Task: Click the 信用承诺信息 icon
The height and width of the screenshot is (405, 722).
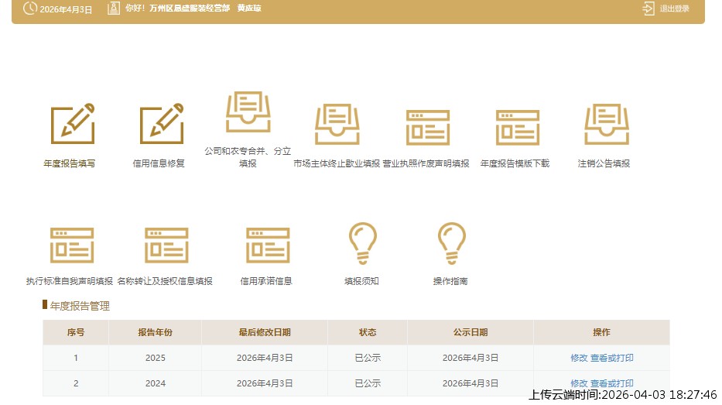Action: pyautogui.click(x=267, y=245)
